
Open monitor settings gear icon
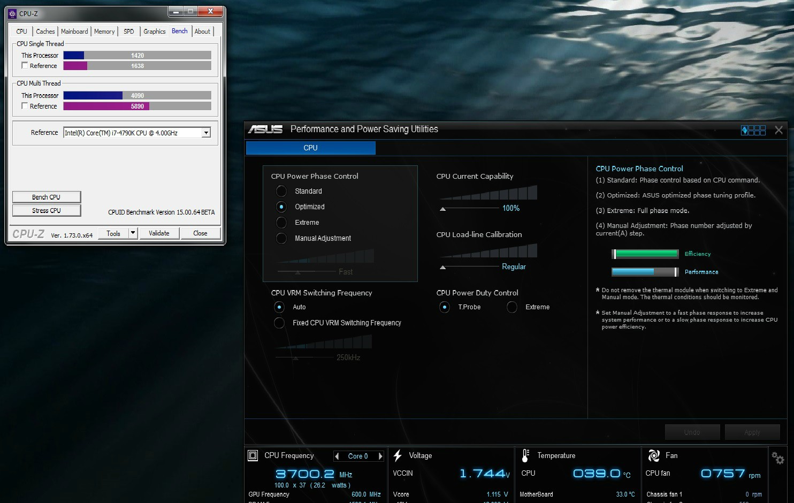778,458
